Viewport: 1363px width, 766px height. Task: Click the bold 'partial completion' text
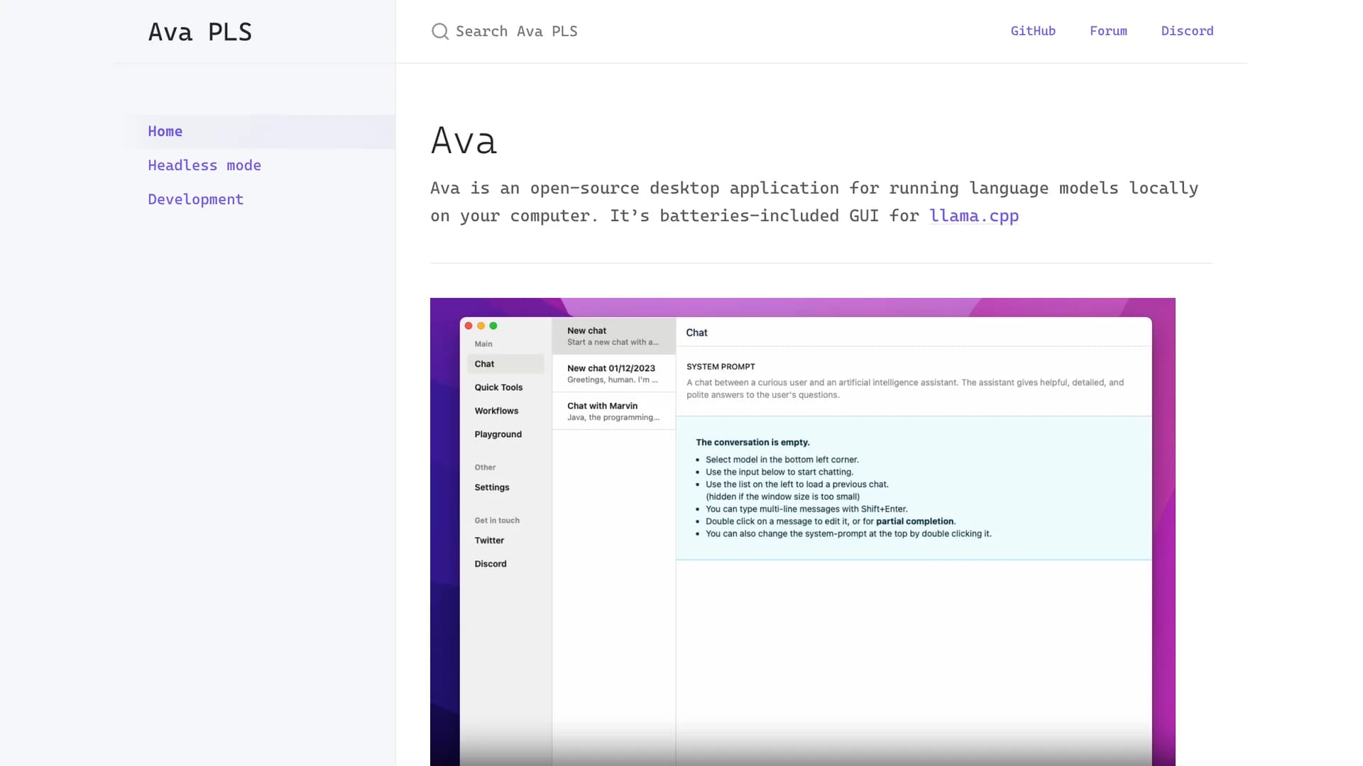(915, 521)
